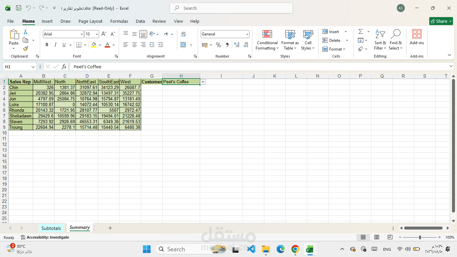457x257 pixels.
Task: Click the AutoSum sigma icon
Action: (361, 31)
